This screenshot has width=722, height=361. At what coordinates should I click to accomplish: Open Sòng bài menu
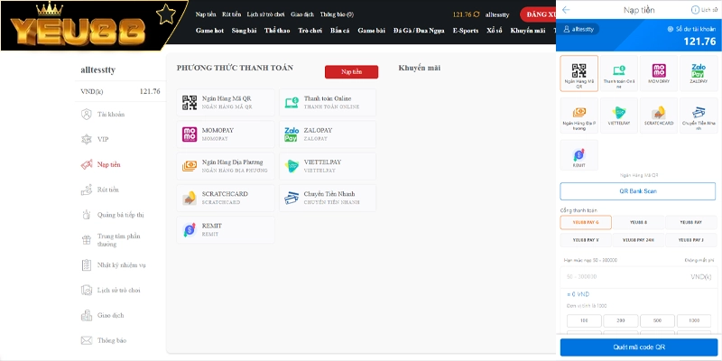point(244,31)
